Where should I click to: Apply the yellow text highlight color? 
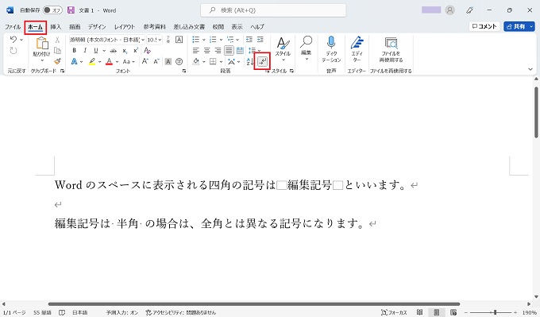[92, 62]
